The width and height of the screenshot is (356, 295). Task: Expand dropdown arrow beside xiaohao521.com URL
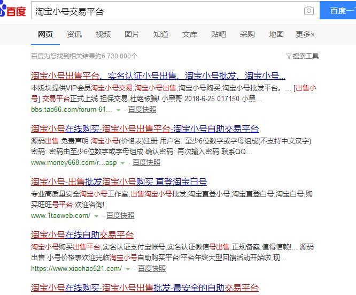click(x=128, y=269)
